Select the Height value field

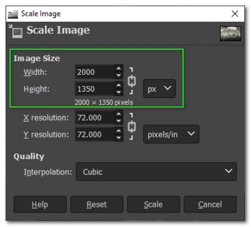pos(94,89)
